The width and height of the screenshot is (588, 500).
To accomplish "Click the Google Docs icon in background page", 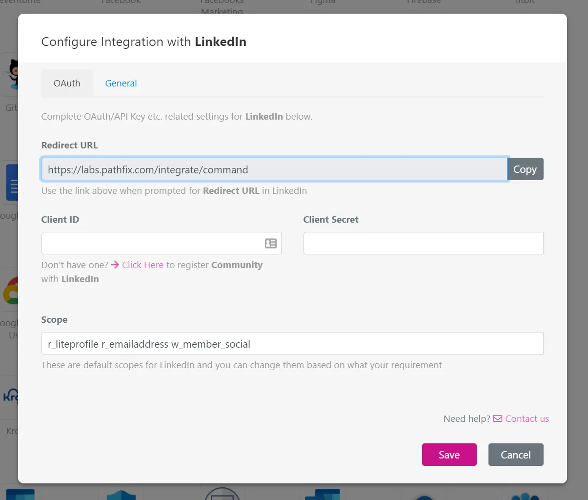I will pyautogui.click(x=12, y=183).
